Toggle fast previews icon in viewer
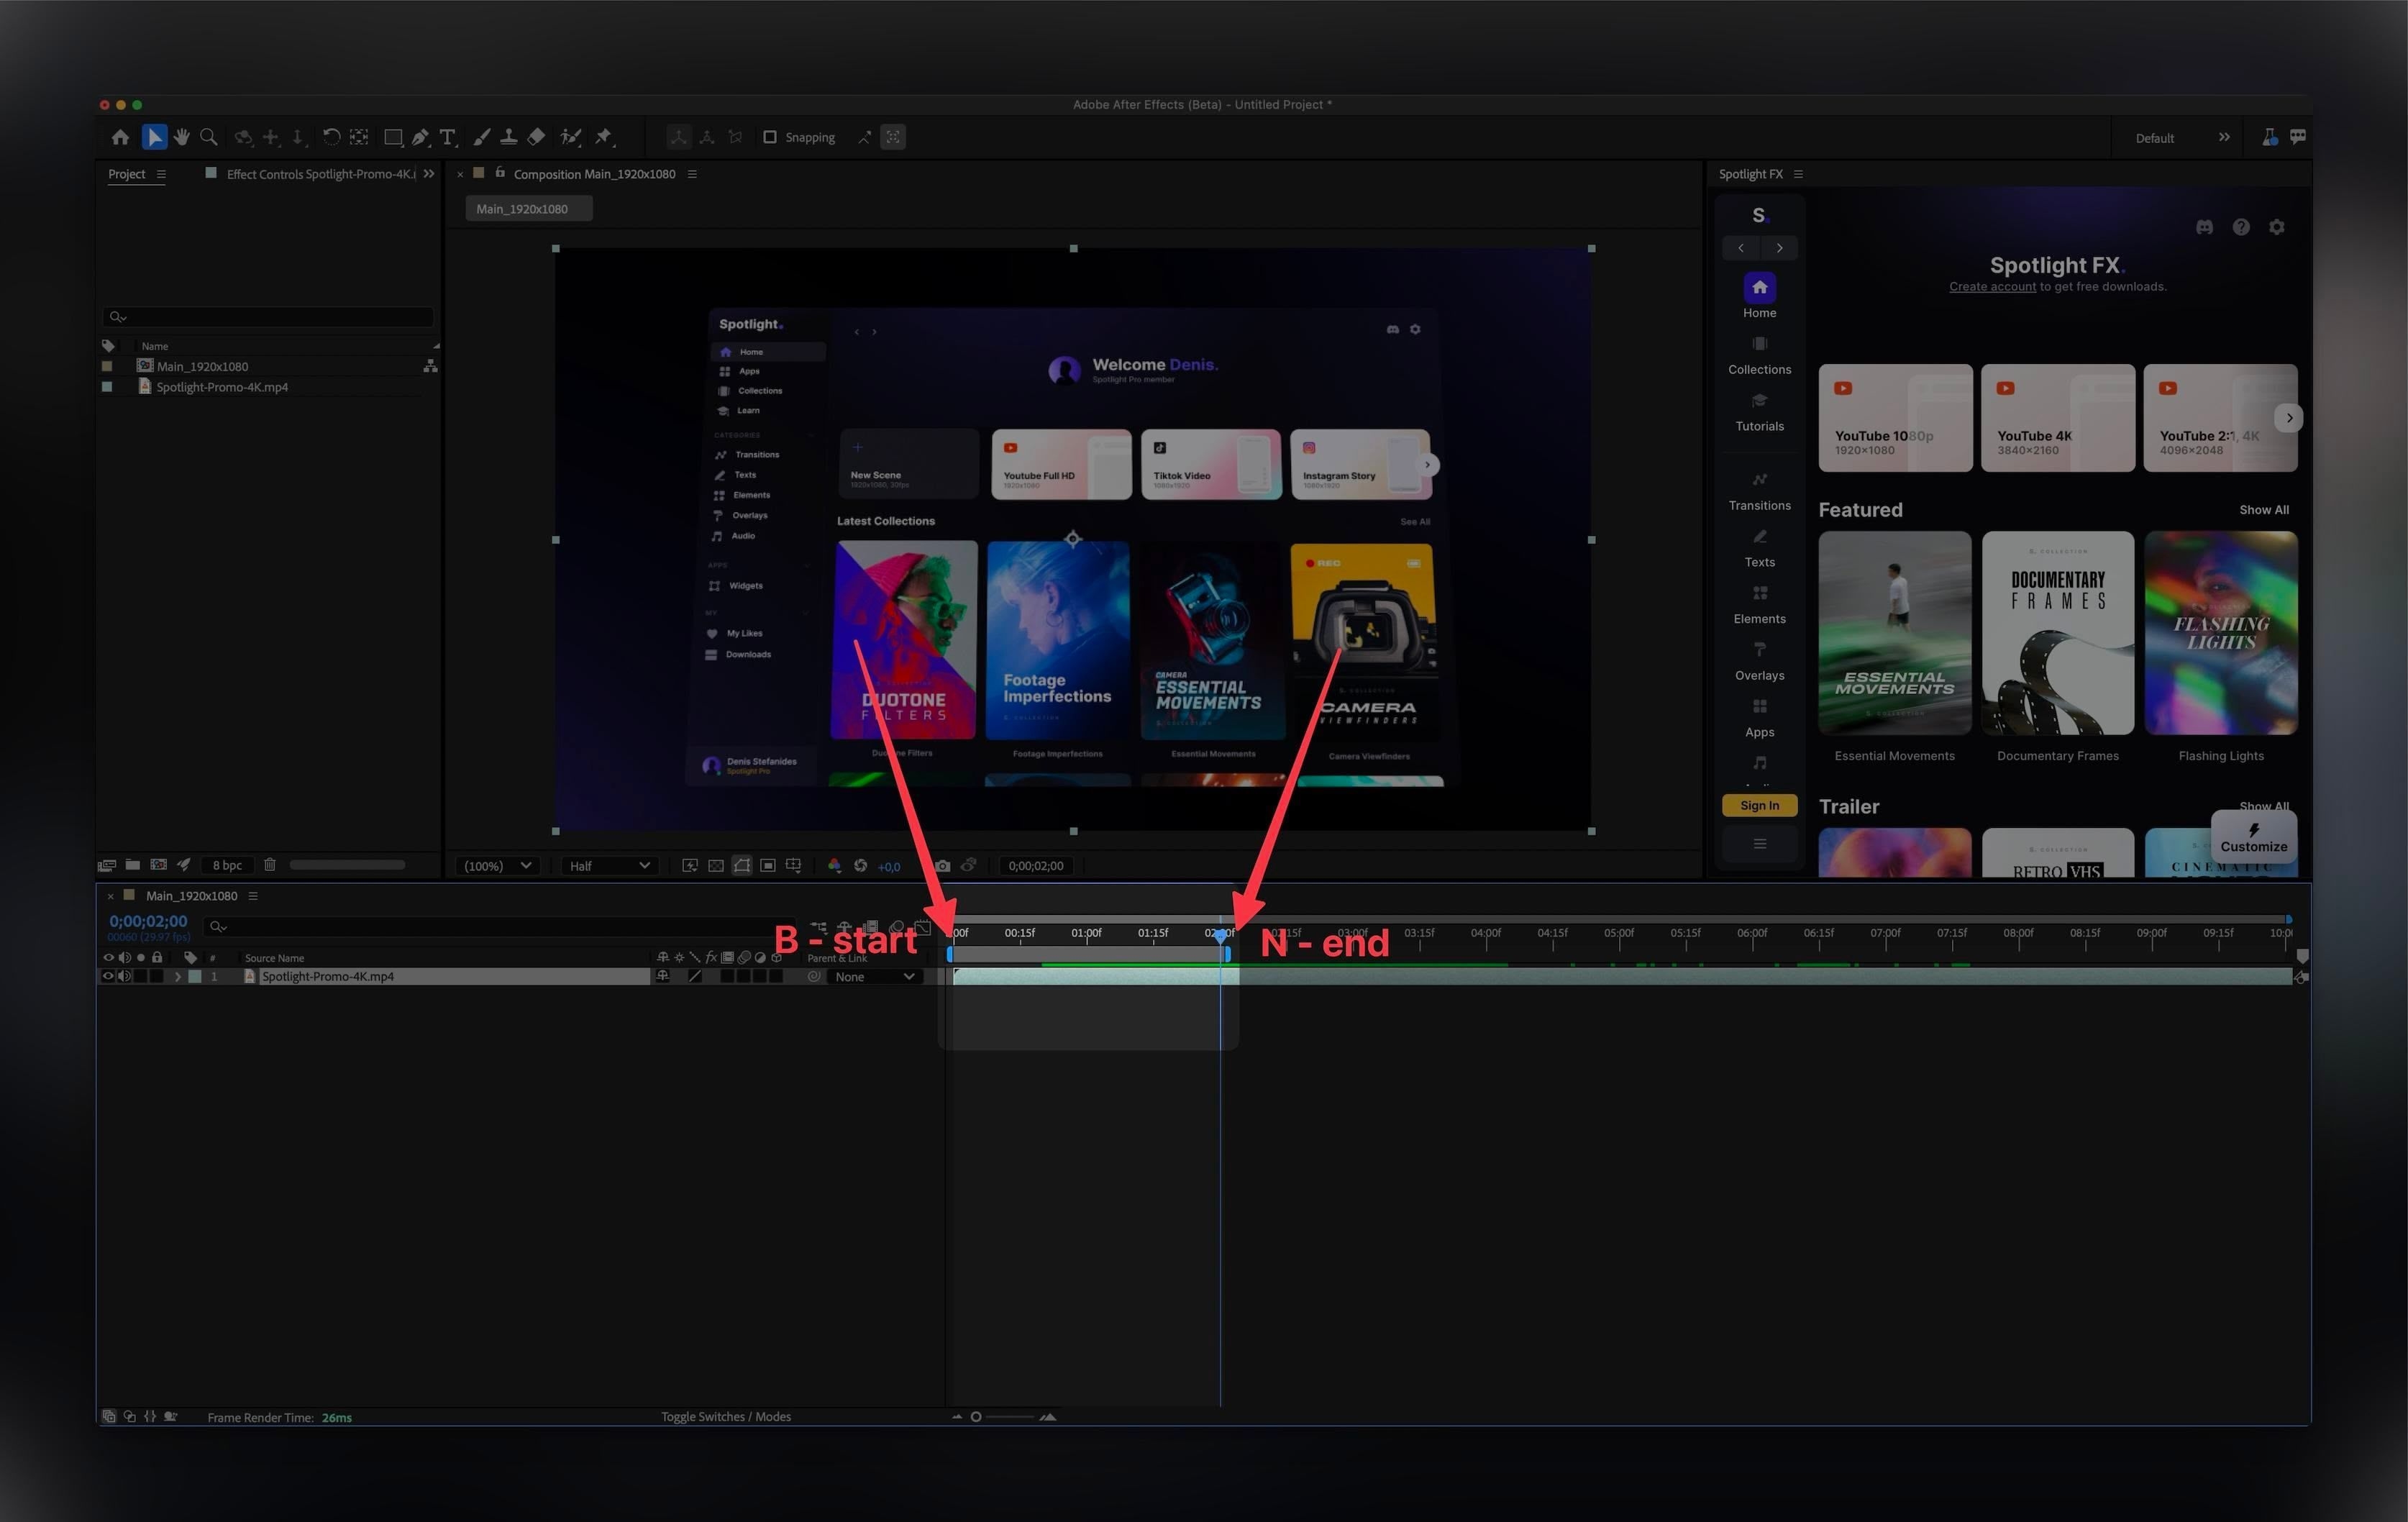This screenshot has height=1522, width=2408. 690,866
